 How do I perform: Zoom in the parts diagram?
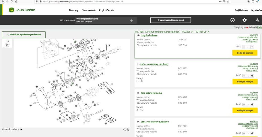coord(128,130)
